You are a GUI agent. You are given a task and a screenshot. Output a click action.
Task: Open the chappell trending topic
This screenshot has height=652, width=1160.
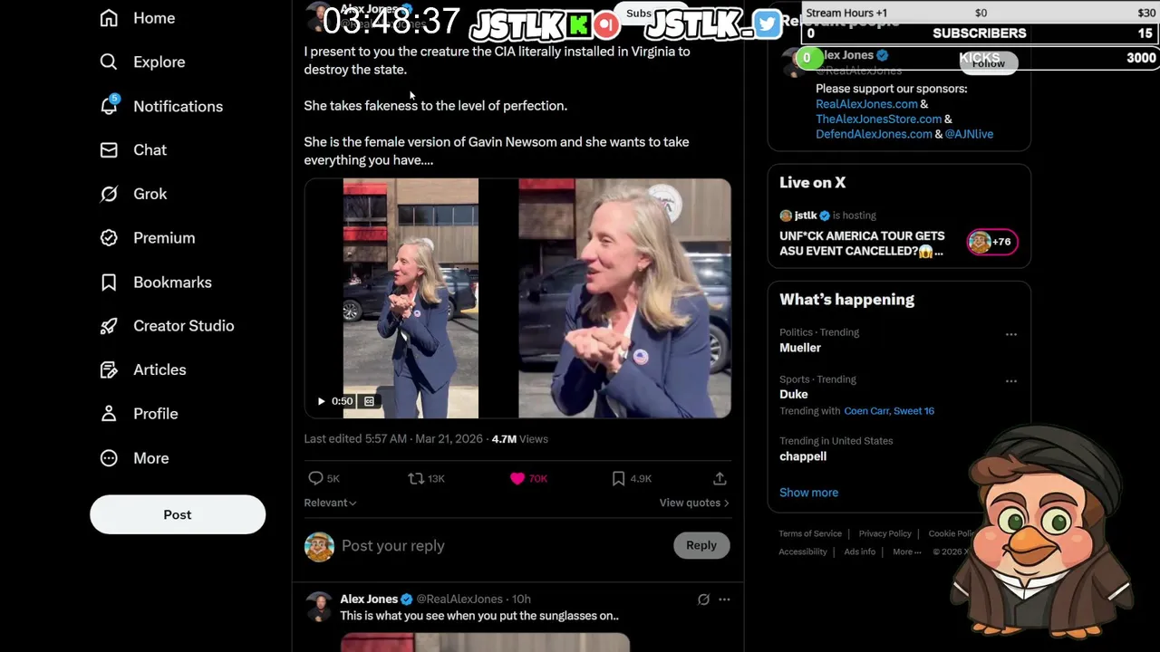click(803, 456)
